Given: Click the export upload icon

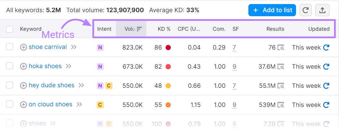Looking at the screenshot, I should 322,10.
